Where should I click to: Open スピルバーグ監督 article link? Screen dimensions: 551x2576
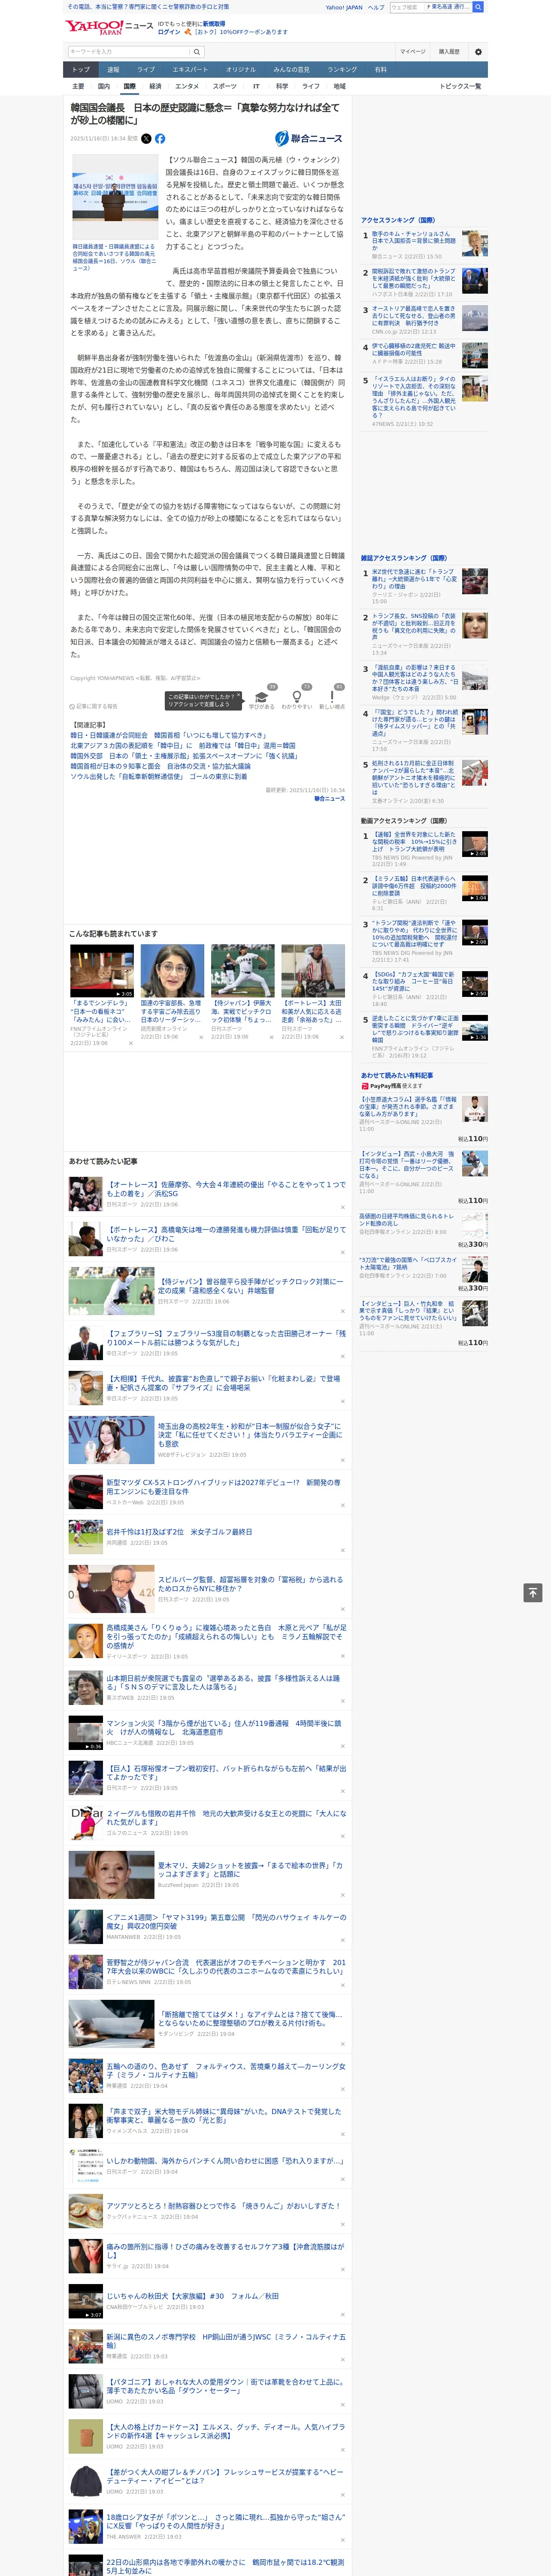pyautogui.click(x=250, y=1584)
